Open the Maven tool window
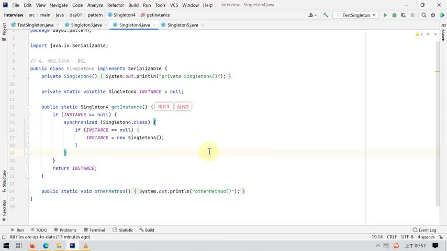Screen dimensions: 447x251 tap(443, 32)
